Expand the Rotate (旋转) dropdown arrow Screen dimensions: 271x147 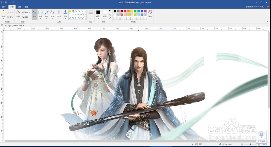tap(29, 17)
